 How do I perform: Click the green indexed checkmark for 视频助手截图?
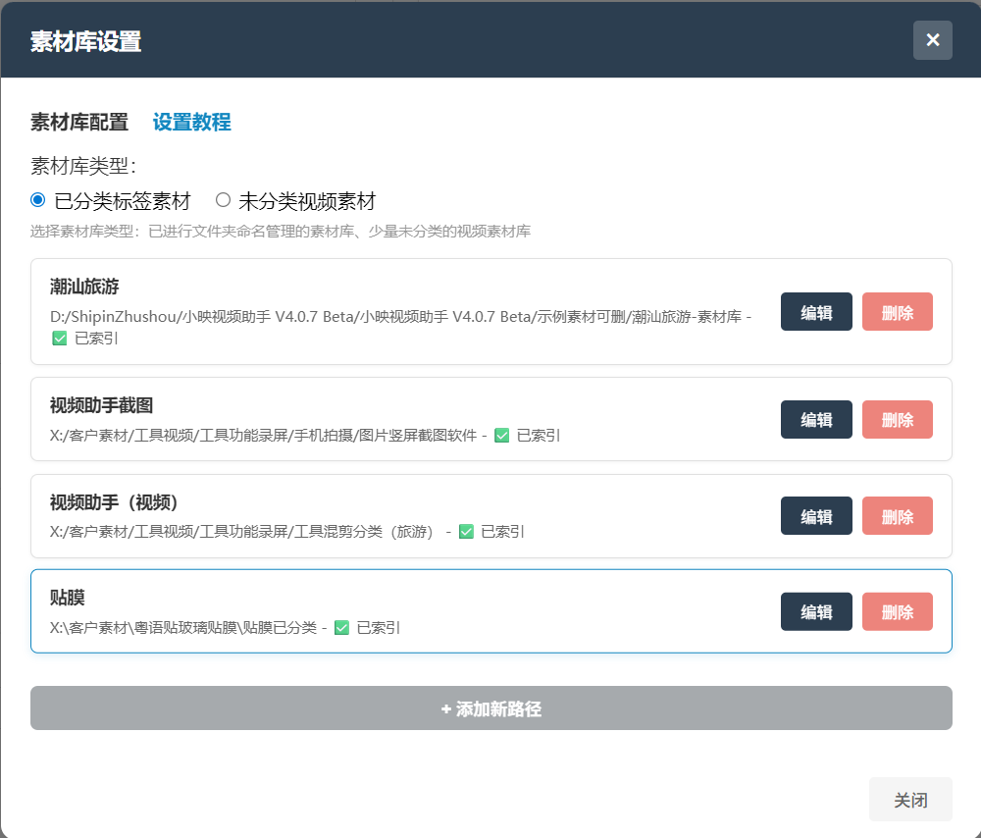click(x=501, y=436)
